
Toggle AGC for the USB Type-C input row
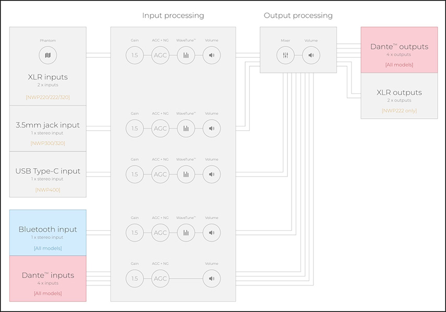tap(160, 174)
